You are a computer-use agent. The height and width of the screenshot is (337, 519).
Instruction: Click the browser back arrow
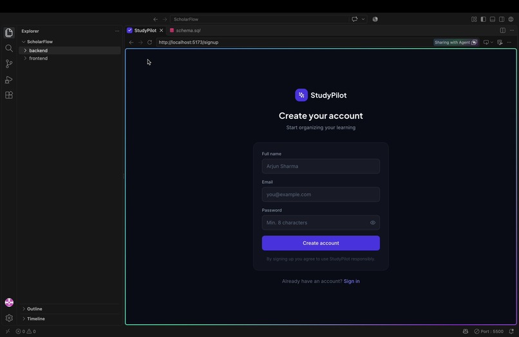click(x=131, y=42)
